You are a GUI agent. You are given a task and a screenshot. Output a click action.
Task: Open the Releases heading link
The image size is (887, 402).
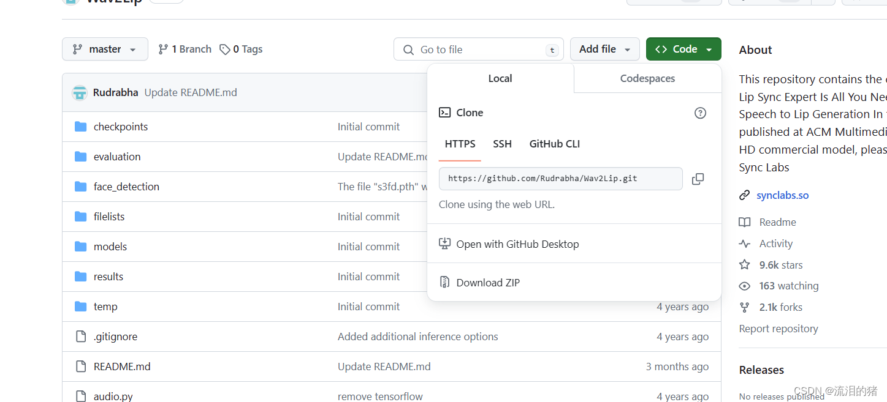(x=761, y=370)
